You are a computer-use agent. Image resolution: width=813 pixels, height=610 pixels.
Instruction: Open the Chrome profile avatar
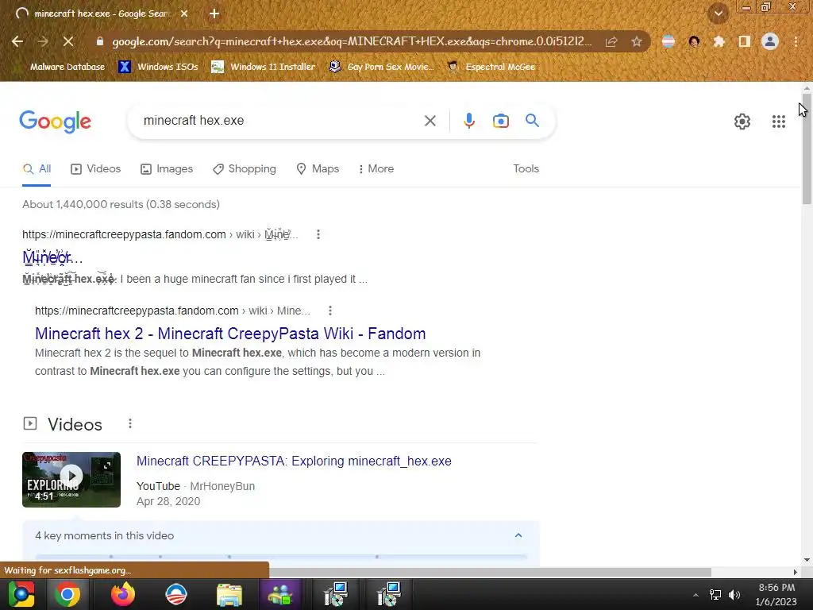pyautogui.click(x=770, y=41)
